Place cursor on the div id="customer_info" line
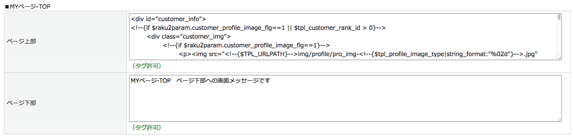The image size is (573, 136). tap(168, 19)
